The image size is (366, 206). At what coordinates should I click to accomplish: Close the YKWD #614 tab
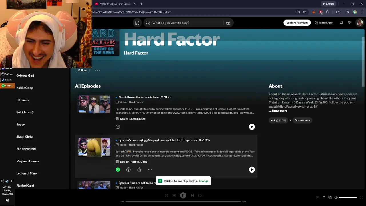point(135,4)
